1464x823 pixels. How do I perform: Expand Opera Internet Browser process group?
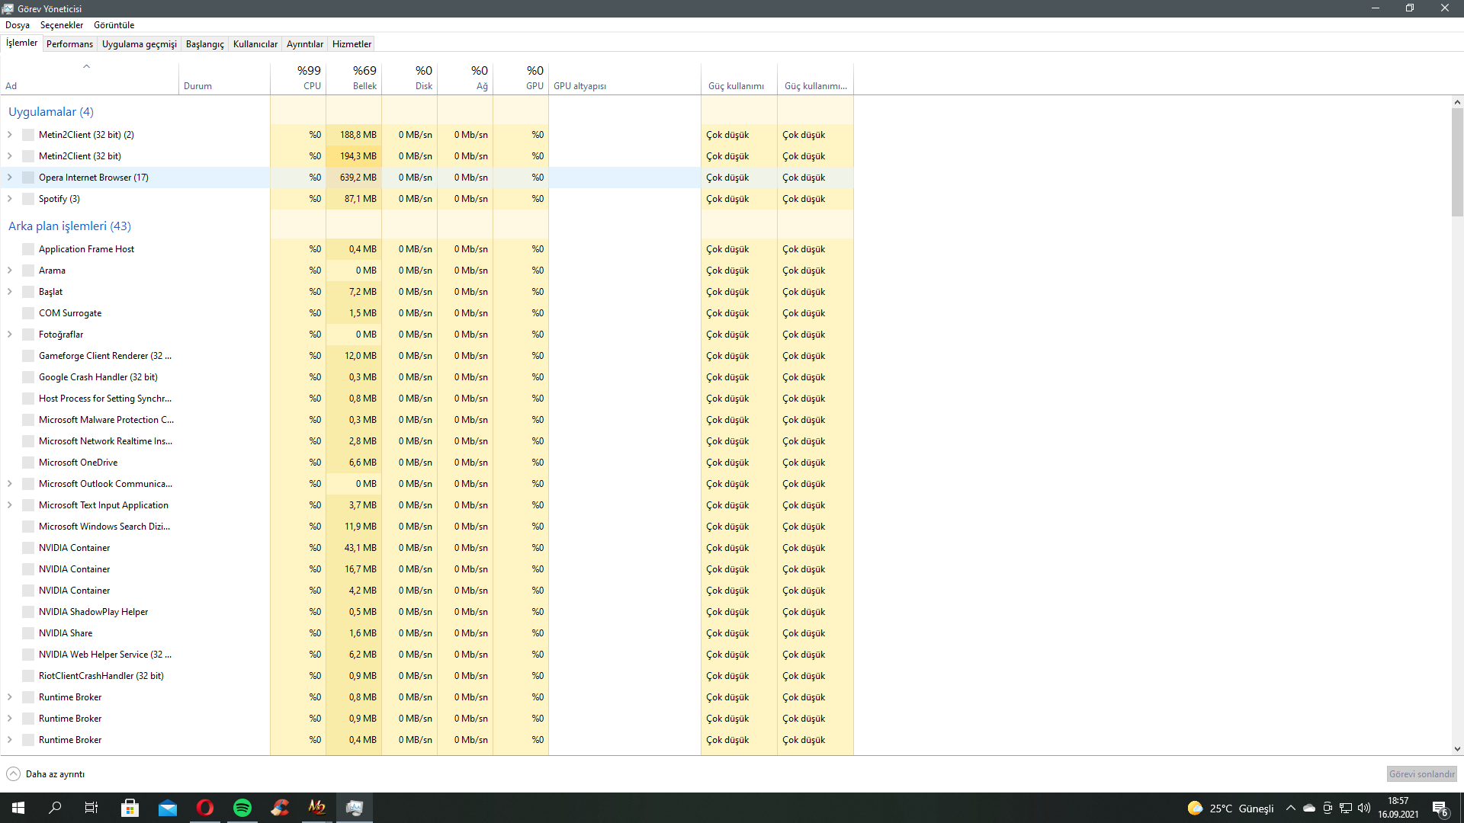click(10, 178)
